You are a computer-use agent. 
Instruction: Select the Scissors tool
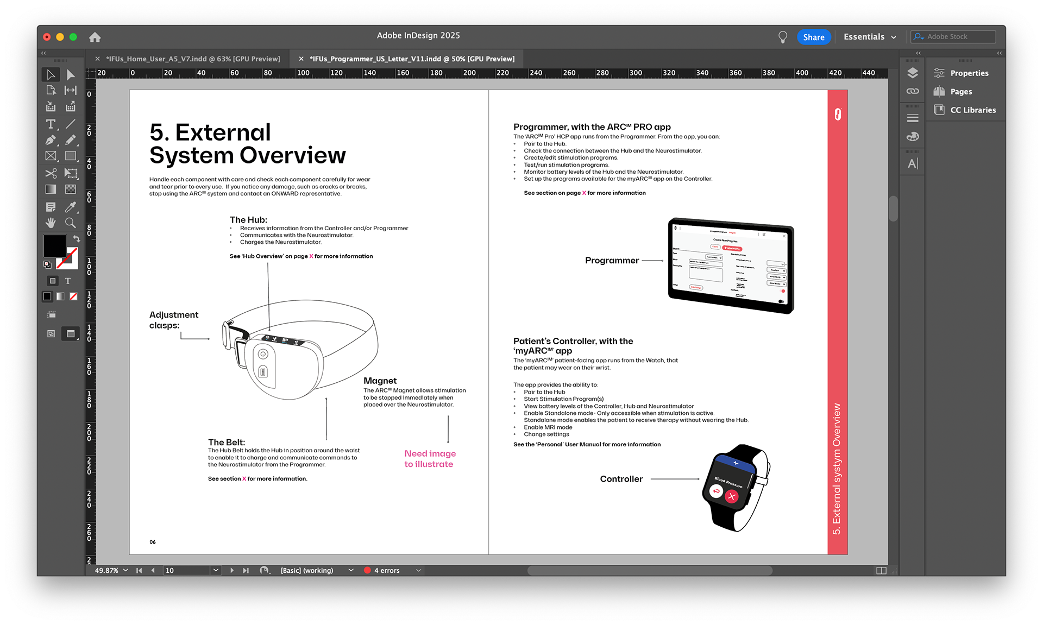click(x=51, y=173)
